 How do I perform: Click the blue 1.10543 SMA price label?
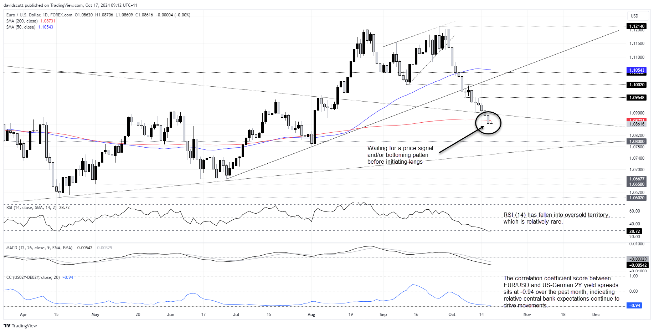(637, 70)
